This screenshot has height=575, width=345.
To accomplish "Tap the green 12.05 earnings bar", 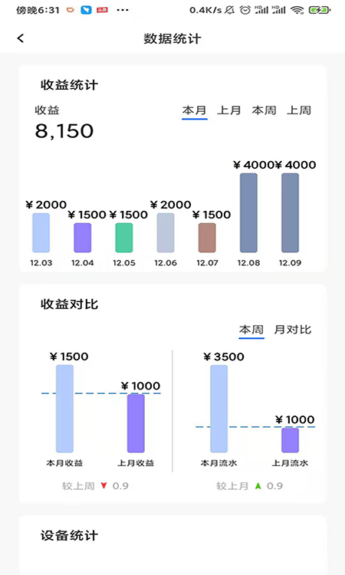I will (124, 238).
